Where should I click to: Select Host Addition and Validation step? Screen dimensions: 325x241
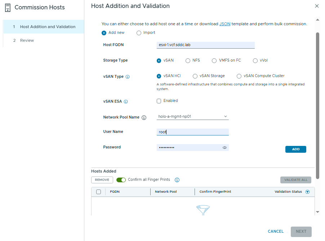tap(48, 27)
